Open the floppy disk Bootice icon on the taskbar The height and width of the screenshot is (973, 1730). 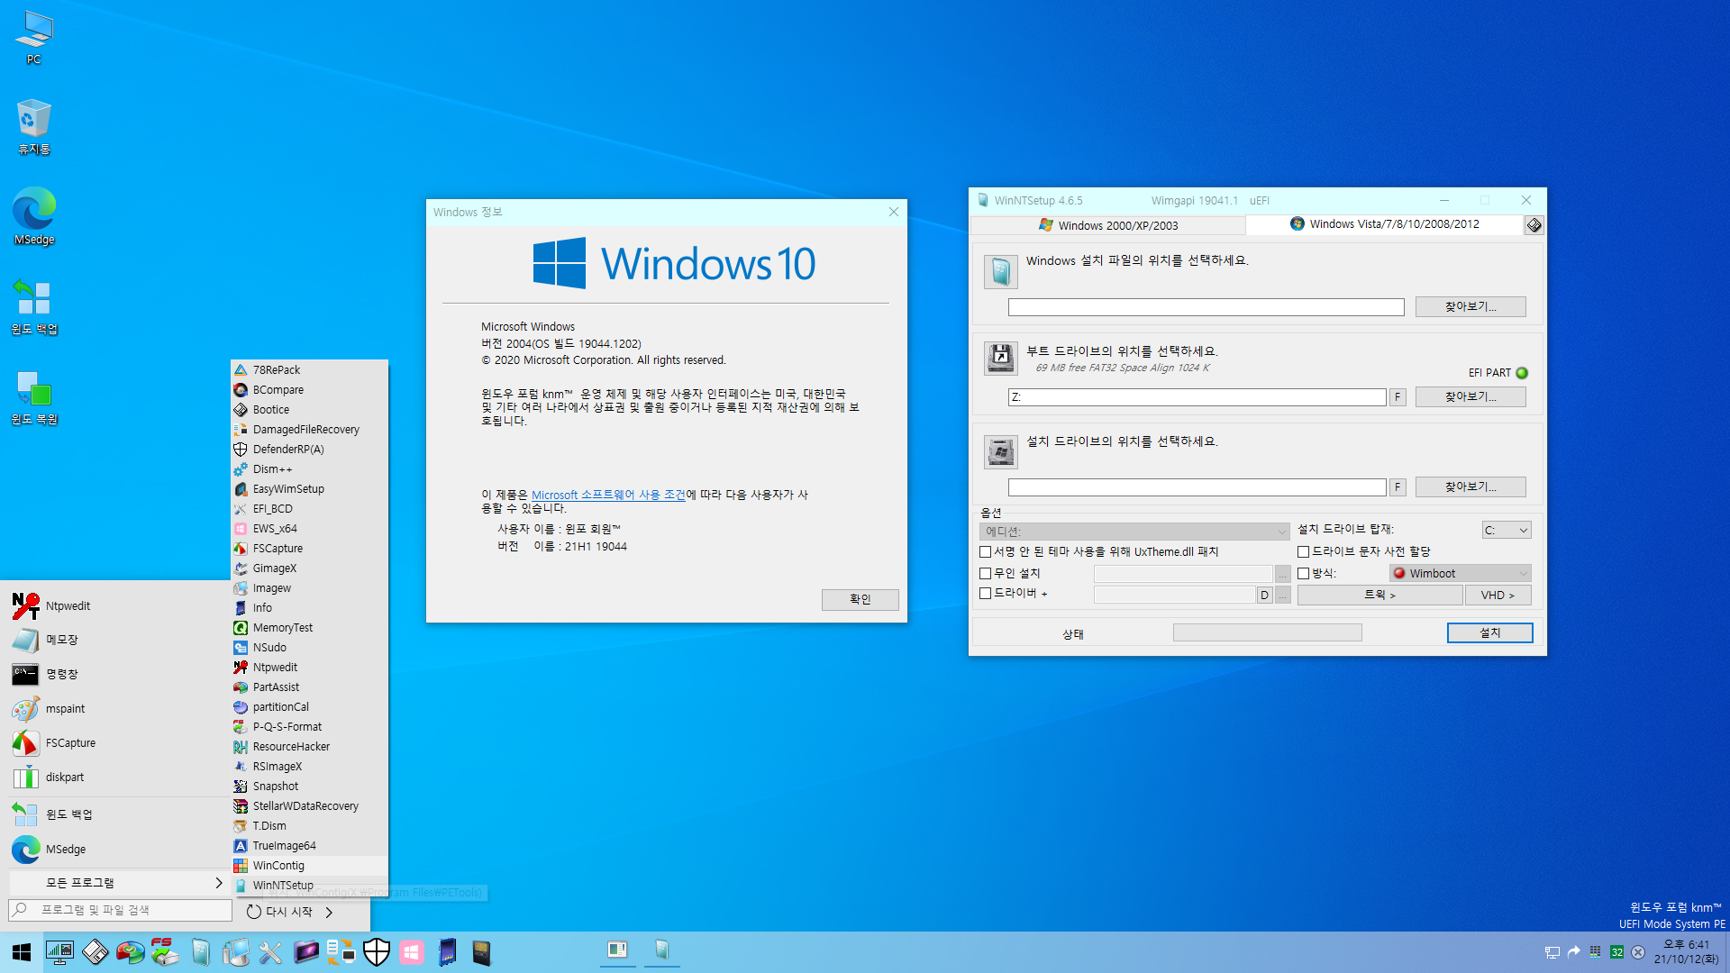[95, 952]
